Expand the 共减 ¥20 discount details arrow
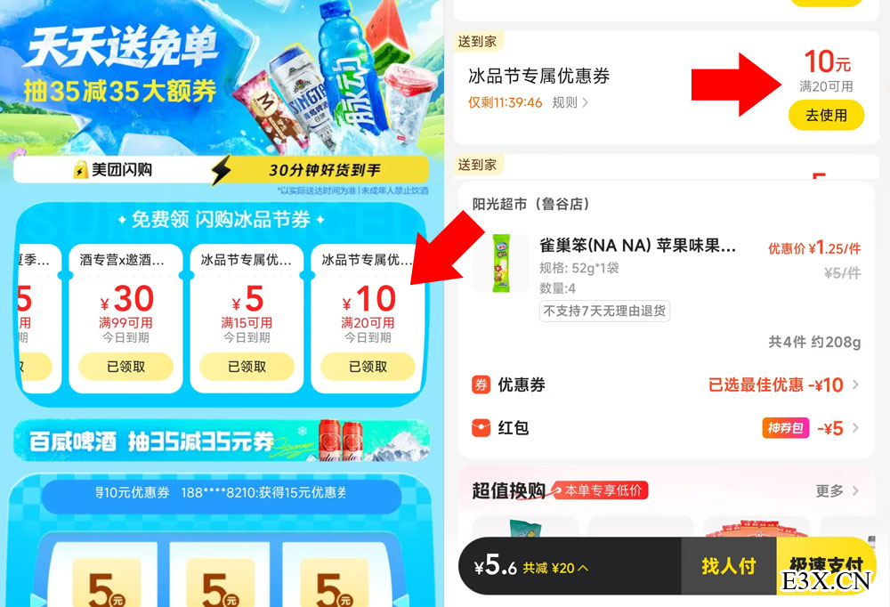 point(583,568)
